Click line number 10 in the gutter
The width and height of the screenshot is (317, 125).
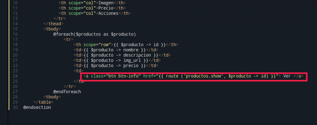click(15, 2)
